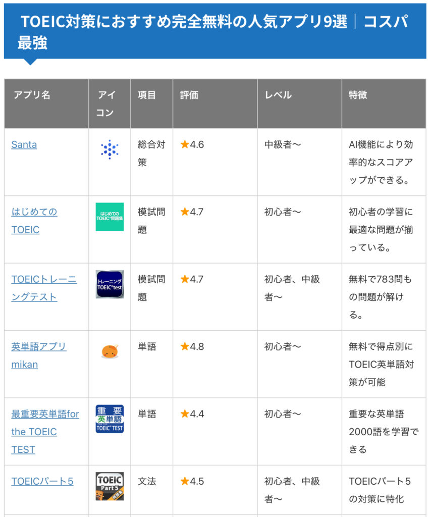Click the star icon beside the 4.6 rating
This screenshot has width=429, height=517.
tap(185, 145)
